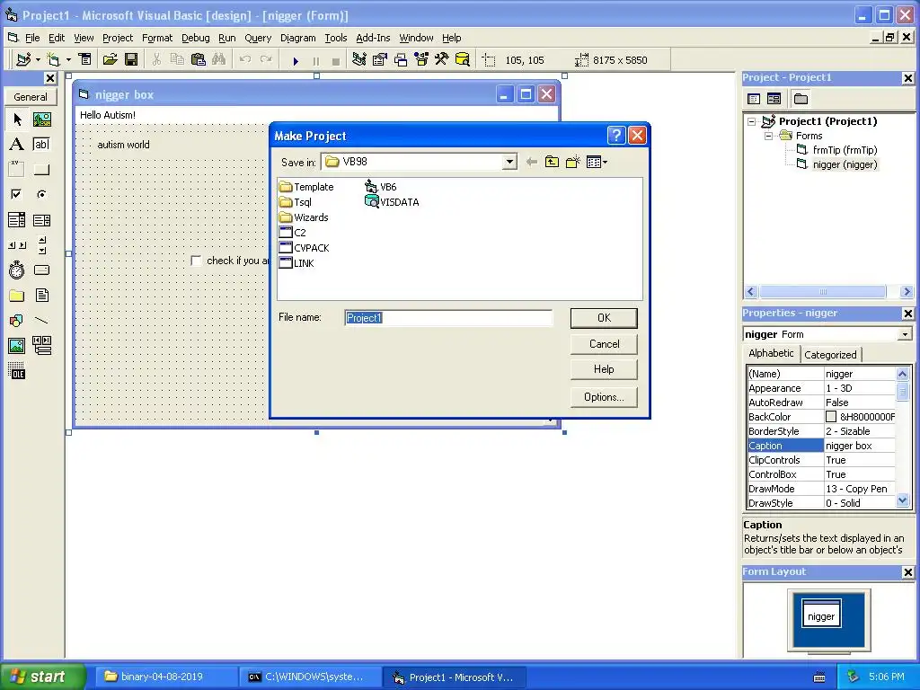The image size is (920, 690).
Task: Click the Help button in dialog
Action: click(604, 369)
